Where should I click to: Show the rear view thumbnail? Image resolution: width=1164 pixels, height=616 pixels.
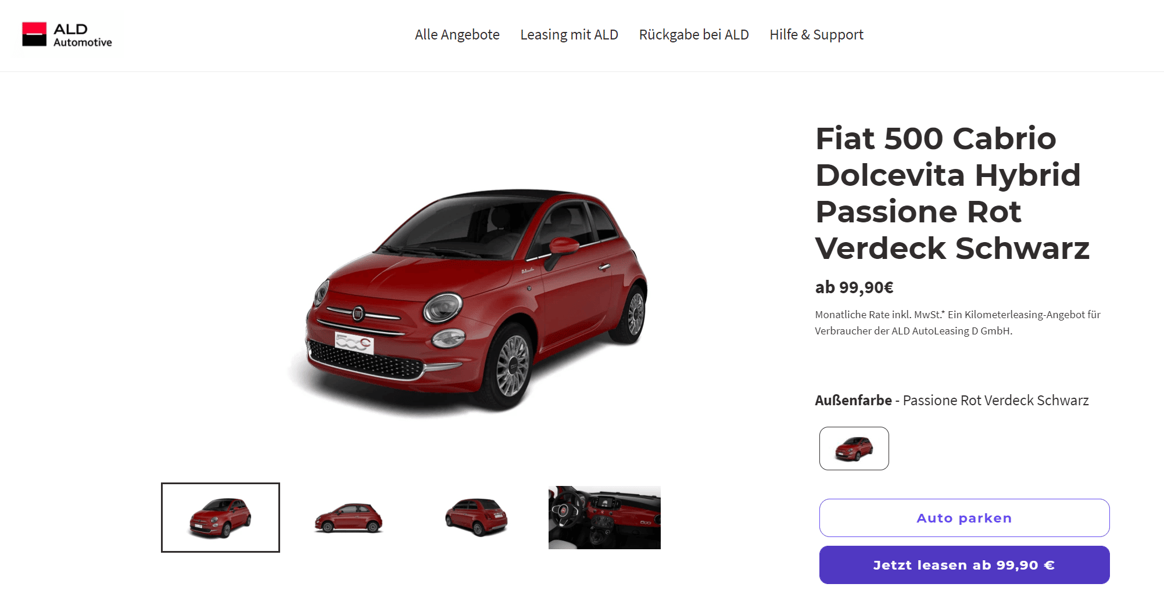click(x=477, y=517)
